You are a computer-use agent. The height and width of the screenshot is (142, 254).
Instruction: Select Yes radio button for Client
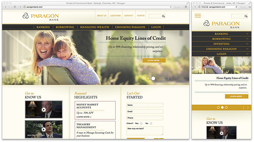[141, 123]
